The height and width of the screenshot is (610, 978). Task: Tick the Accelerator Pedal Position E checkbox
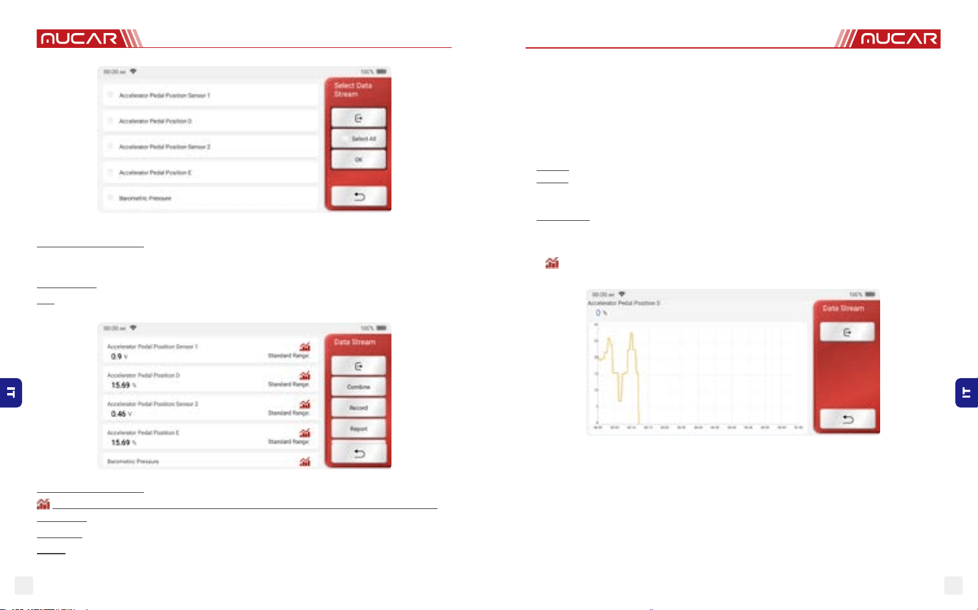[x=110, y=172]
